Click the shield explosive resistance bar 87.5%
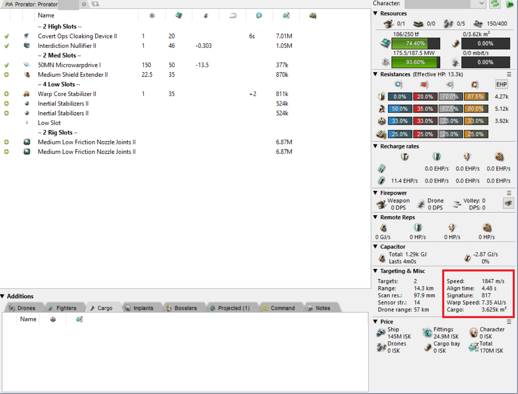 pyautogui.click(x=476, y=97)
